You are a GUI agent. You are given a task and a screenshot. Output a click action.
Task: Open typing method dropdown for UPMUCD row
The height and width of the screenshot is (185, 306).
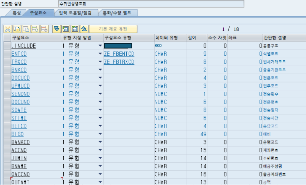tap(100, 86)
